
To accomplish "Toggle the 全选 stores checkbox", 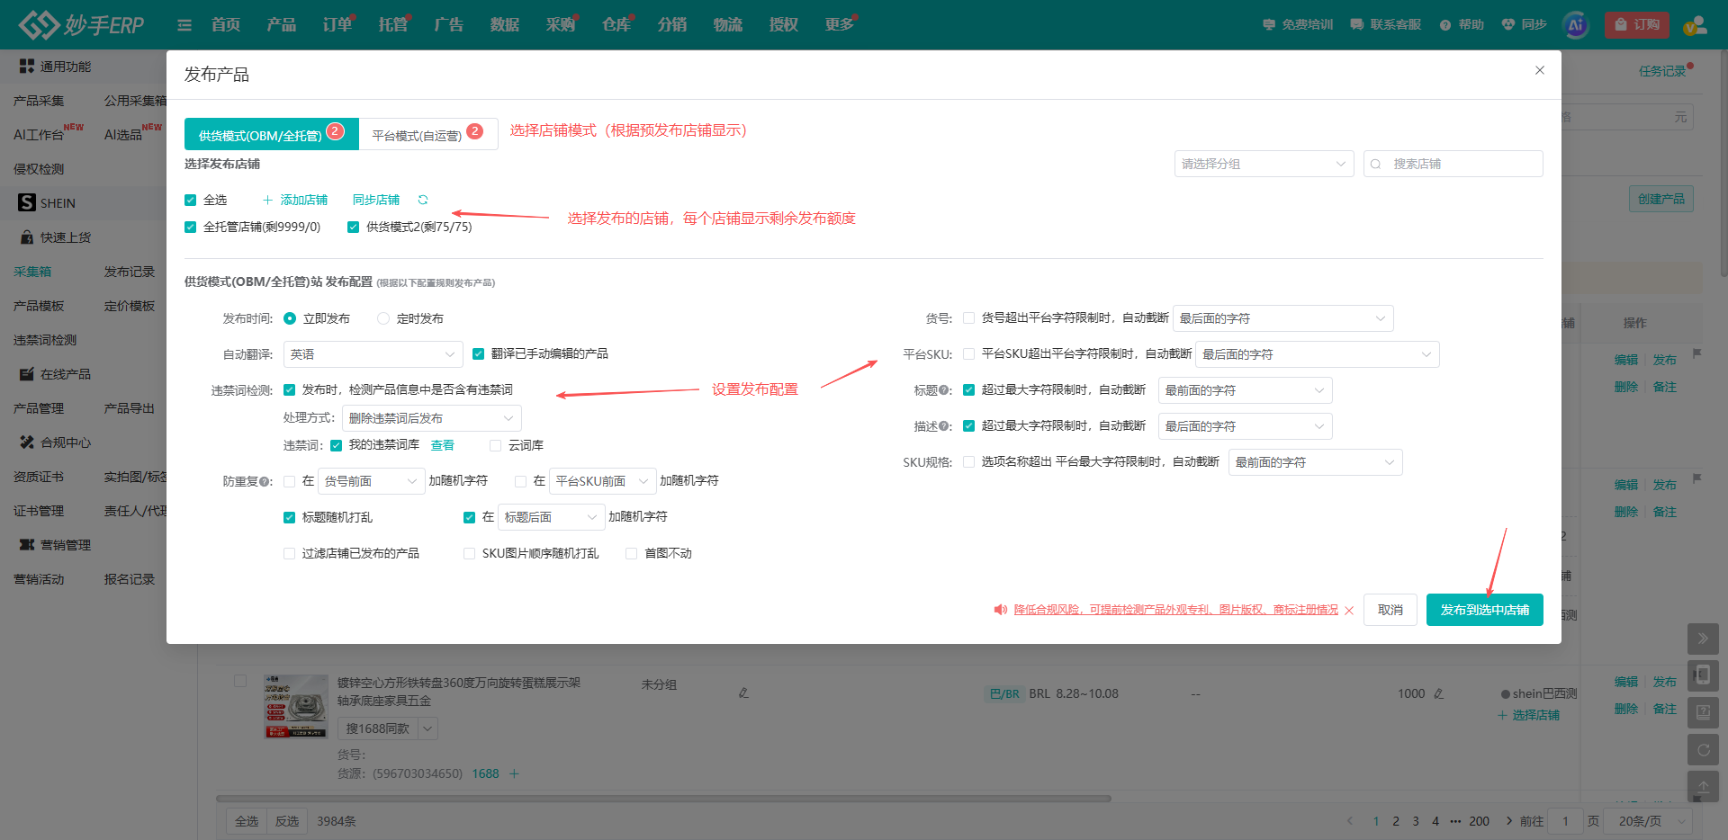I will point(190,200).
